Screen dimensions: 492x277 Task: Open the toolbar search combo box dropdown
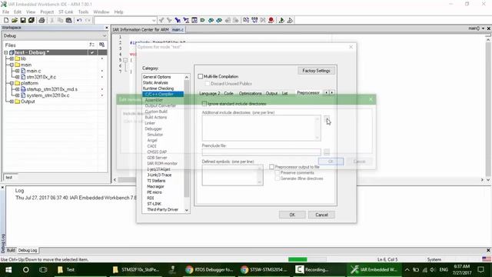[x=154, y=21]
